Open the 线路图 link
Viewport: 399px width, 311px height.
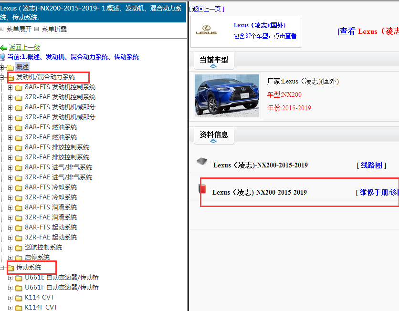click(371, 166)
